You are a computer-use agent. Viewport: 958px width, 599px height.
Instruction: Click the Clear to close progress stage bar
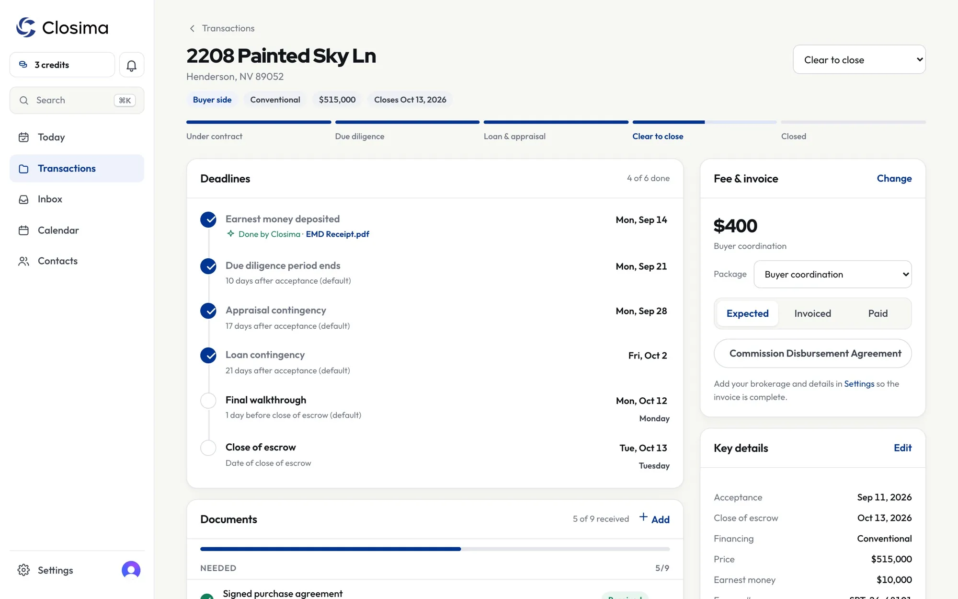(704, 122)
